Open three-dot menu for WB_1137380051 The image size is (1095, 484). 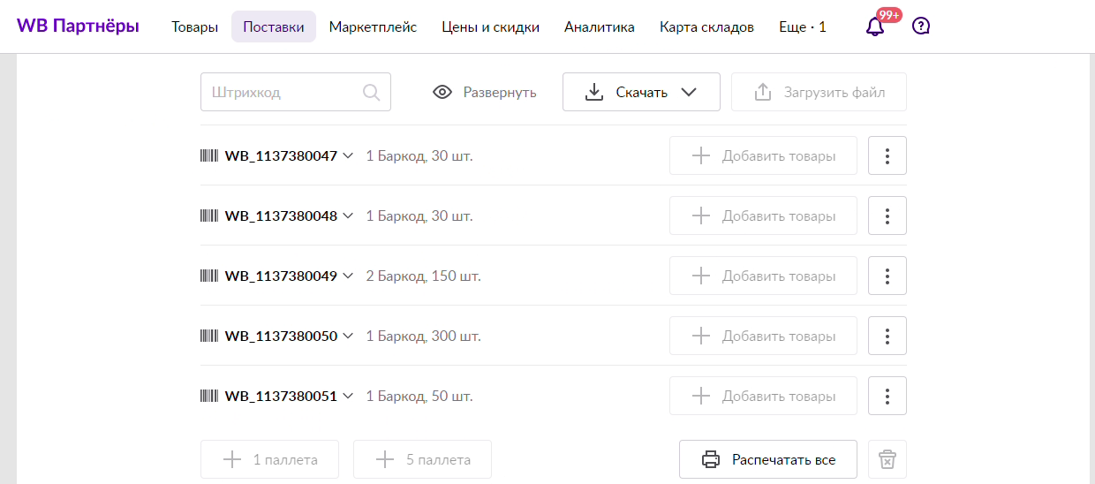pyautogui.click(x=887, y=396)
